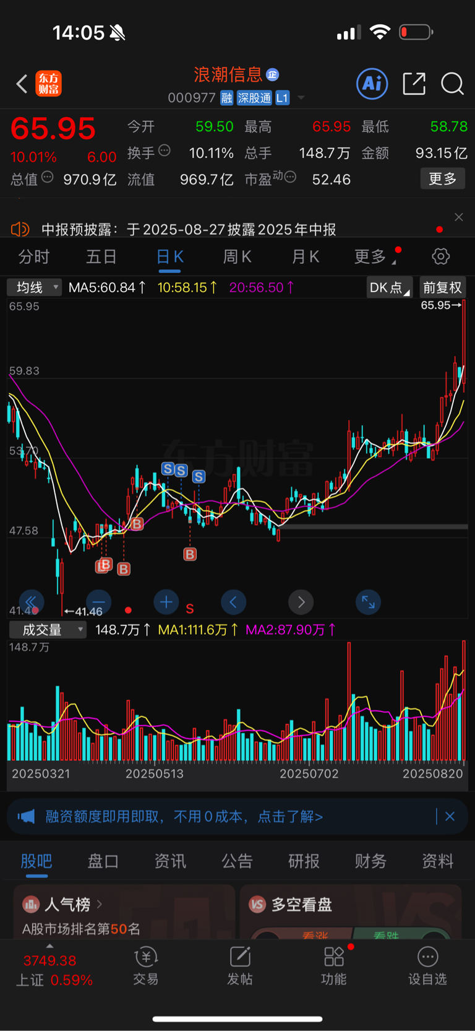Tap the 65.95 current price
This screenshot has height=1031, width=475.
(53, 129)
